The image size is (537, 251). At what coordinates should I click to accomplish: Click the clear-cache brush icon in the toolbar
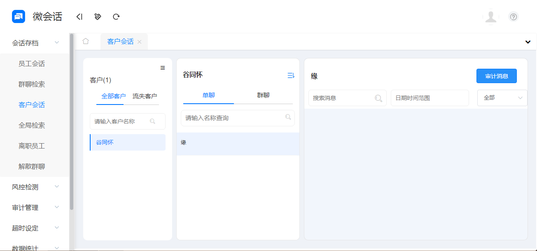click(x=98, y=16)
